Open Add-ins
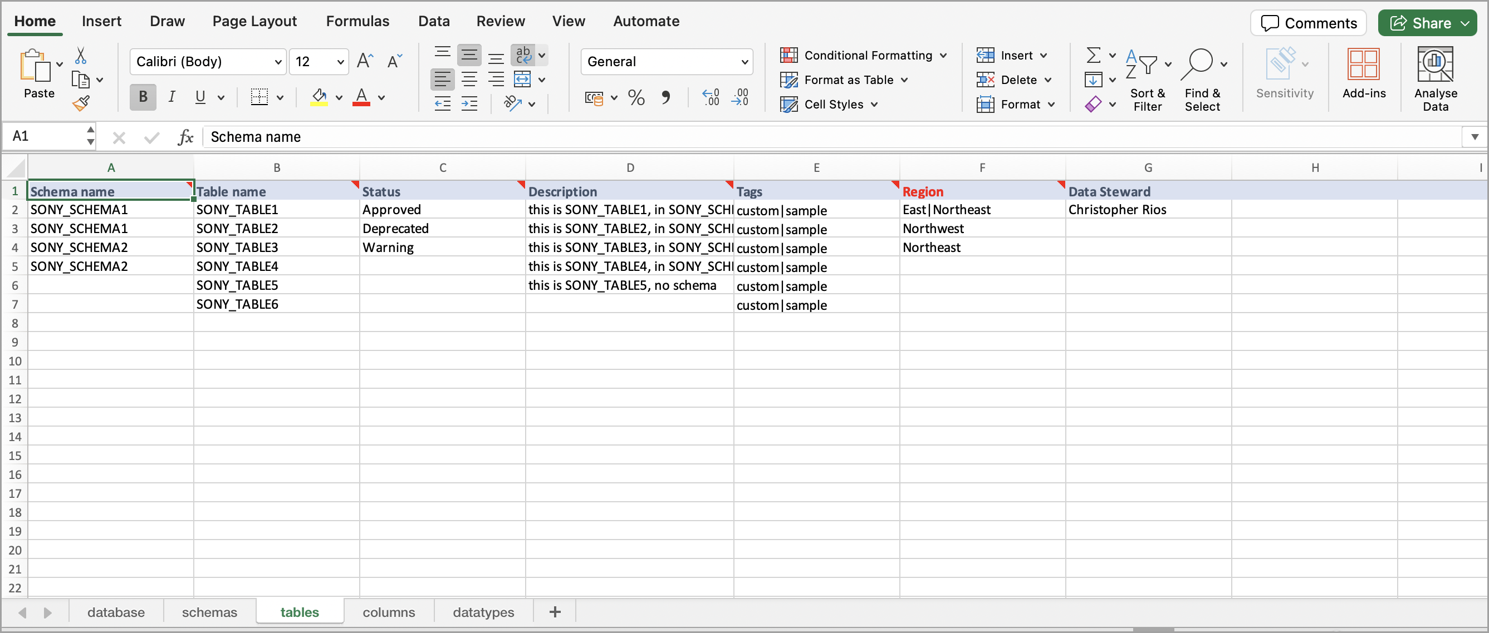 [1364, 73]
